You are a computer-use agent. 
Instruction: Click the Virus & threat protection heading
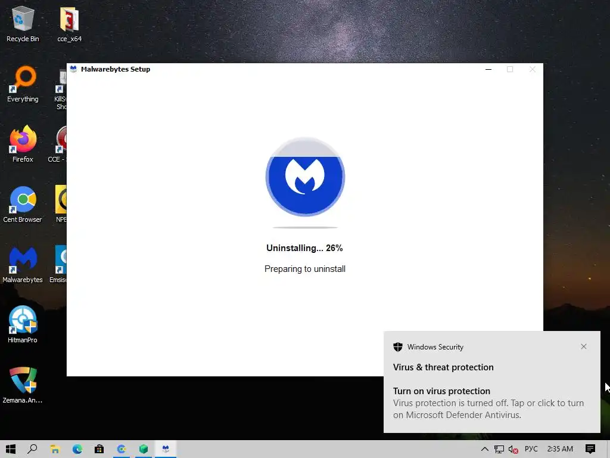point(443,367)
